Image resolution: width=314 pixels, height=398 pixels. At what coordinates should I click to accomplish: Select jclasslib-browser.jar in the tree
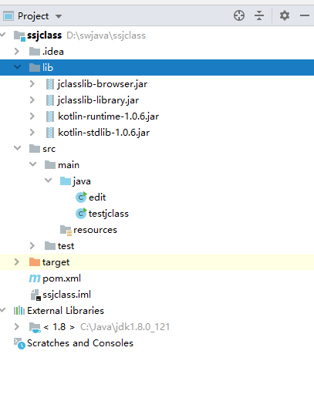click(x=103, y=84)
